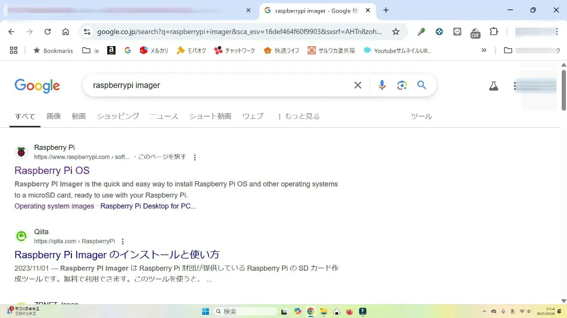Viewport: 567px width, 318px height.
Task: Open the チャットワーク bookmark
Action: 235,50
